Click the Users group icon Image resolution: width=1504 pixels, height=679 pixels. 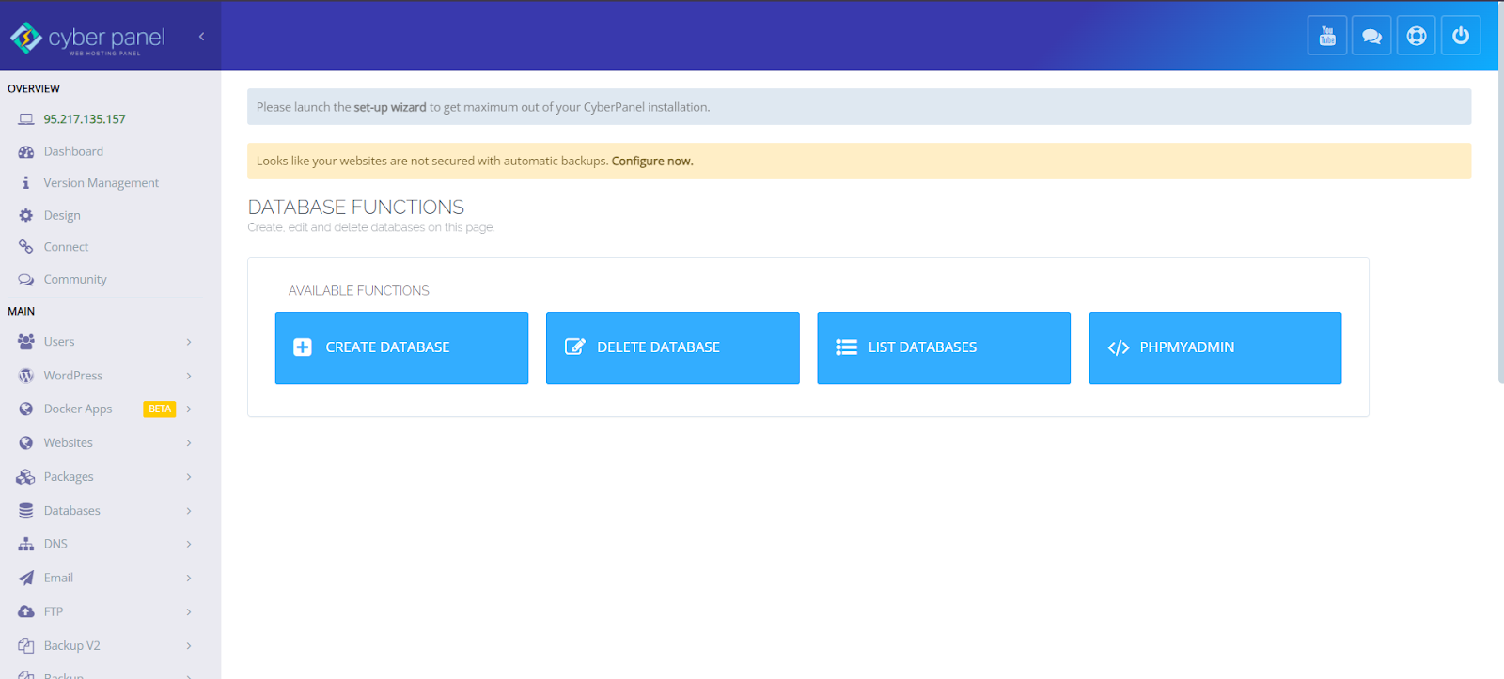(26, 342)
